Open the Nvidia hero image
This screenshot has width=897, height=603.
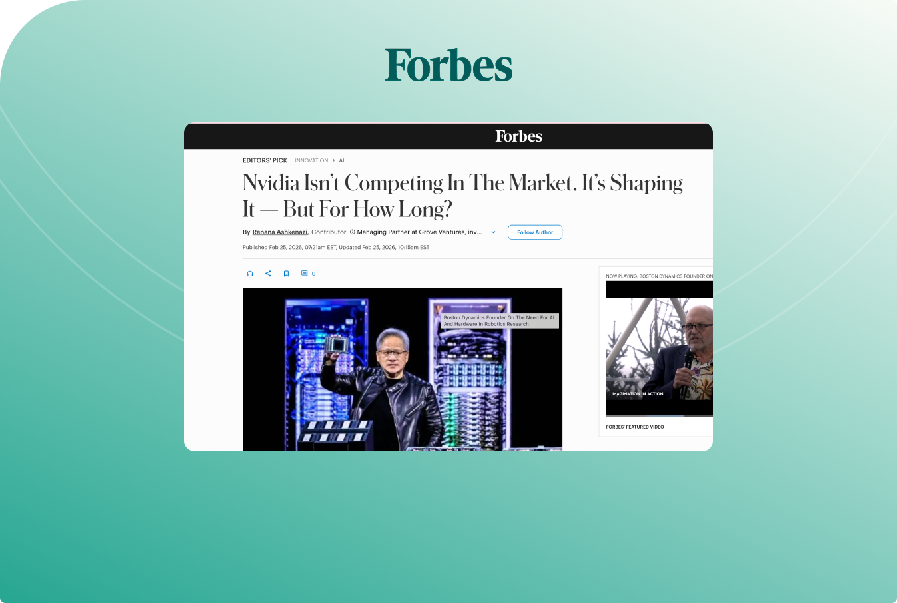403,369
